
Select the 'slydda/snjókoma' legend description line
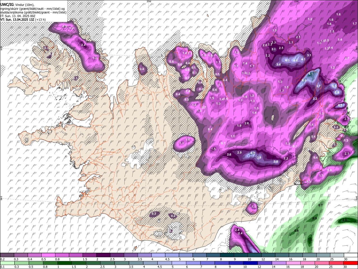point(33,12)
